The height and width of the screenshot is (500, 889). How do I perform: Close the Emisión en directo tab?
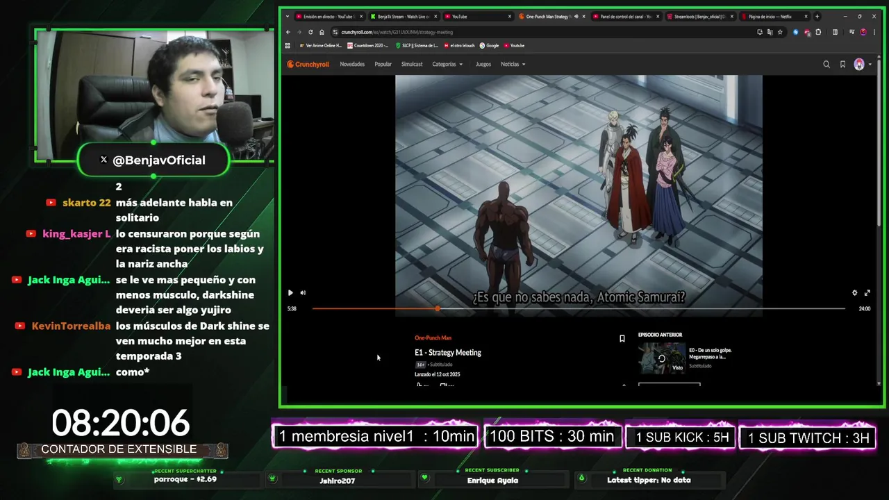click(x=361, y=16)
